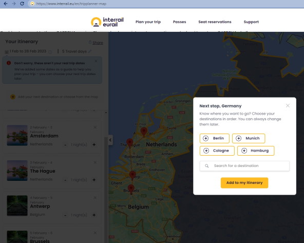
Task: Add Cologne as a destination
Action: point(217,151)
